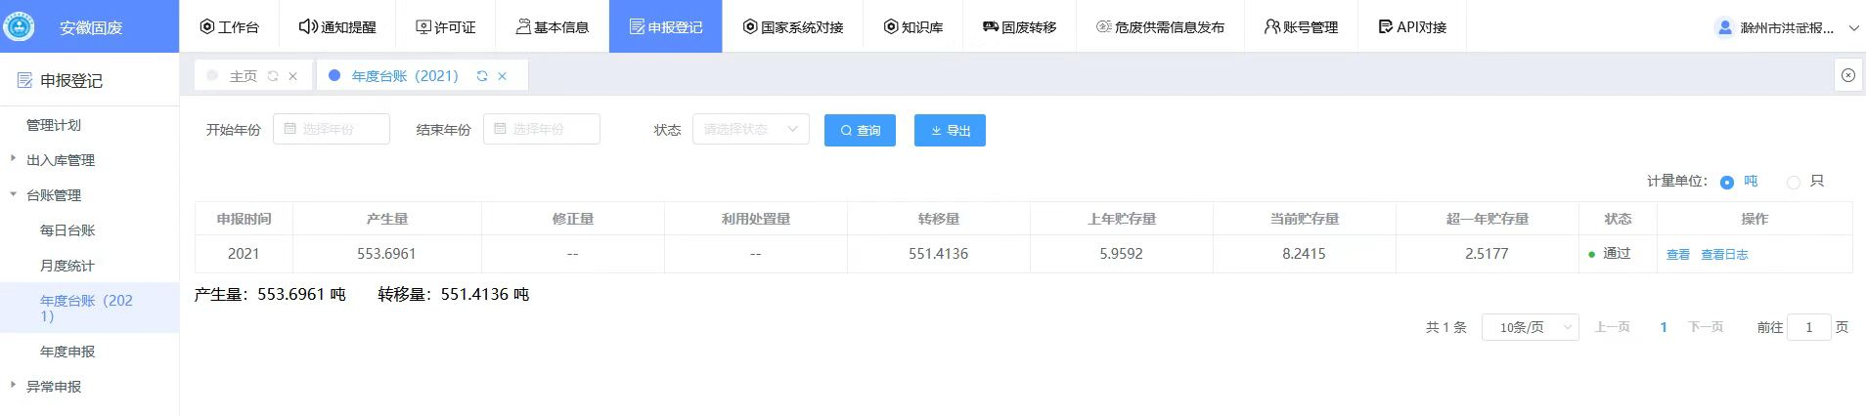Click the user avatar icon in header

click(1724, 27)
